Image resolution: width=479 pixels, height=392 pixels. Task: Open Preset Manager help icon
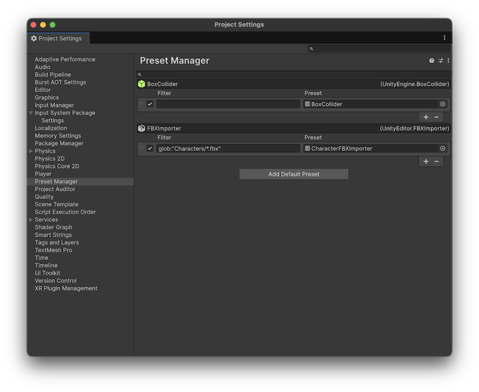431,61
